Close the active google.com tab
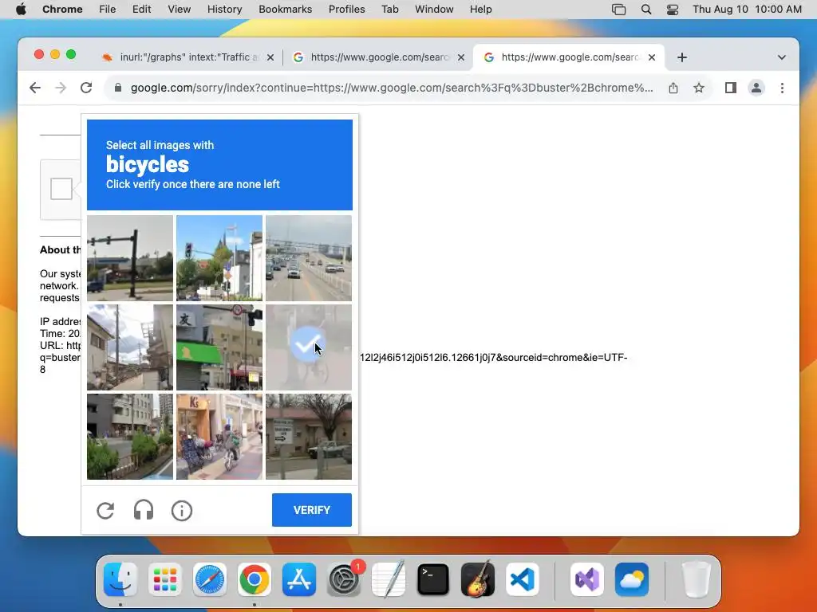The width and height of the screenshot is (817, 612). [652, 57]
